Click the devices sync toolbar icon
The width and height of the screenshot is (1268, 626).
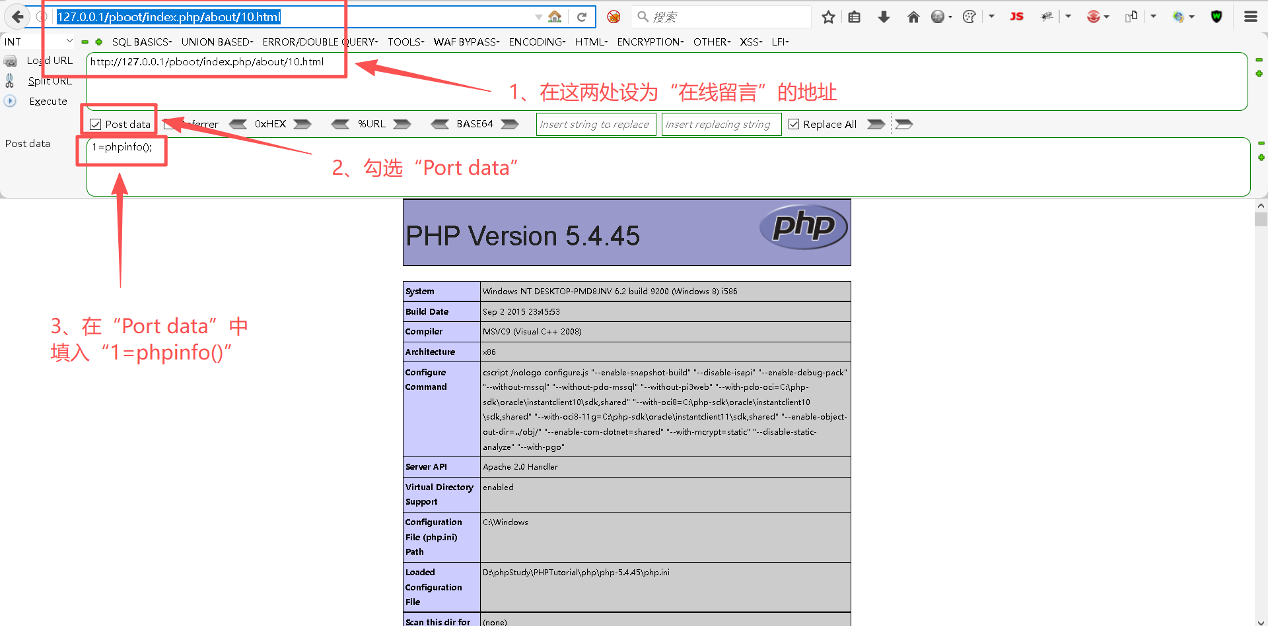[1131, 16]
